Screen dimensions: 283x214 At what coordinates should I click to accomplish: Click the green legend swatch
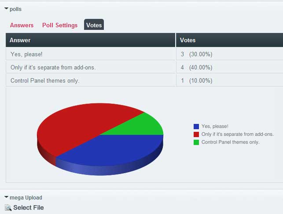[x=196, y=142]
